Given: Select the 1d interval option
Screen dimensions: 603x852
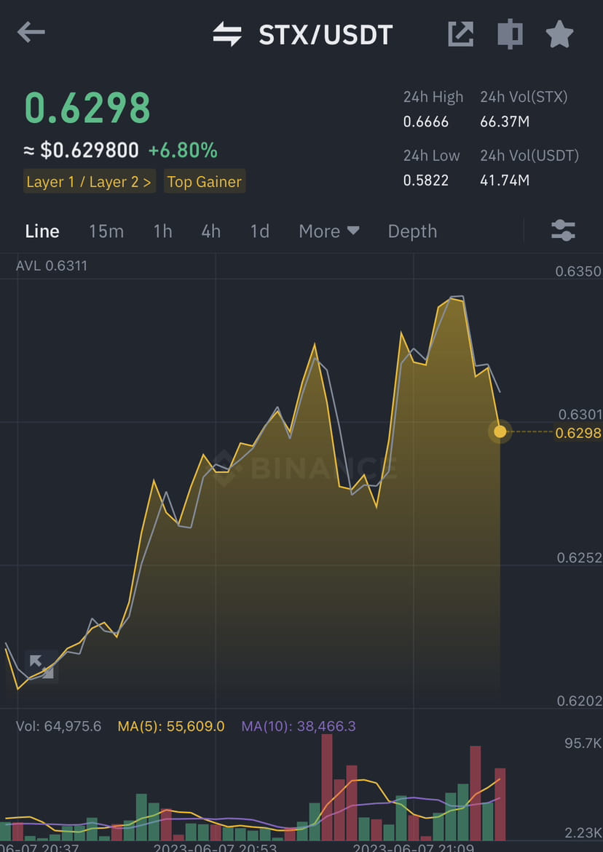Looking at the screenshot, I should [x=259, y=231].
